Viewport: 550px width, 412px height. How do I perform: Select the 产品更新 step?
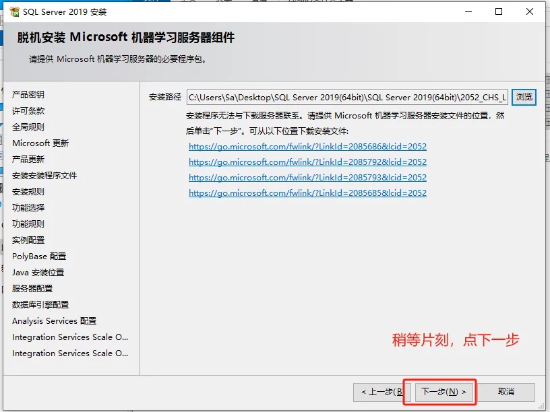28,159
